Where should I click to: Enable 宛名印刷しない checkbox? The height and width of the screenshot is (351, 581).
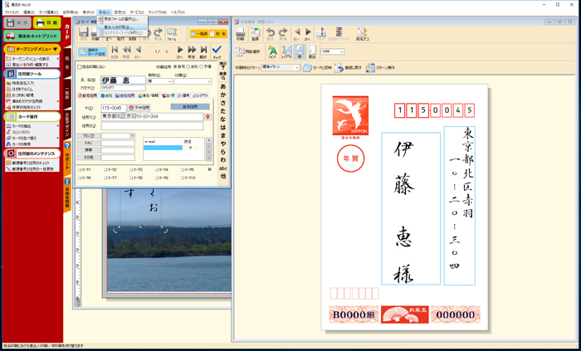coord(81,67)
